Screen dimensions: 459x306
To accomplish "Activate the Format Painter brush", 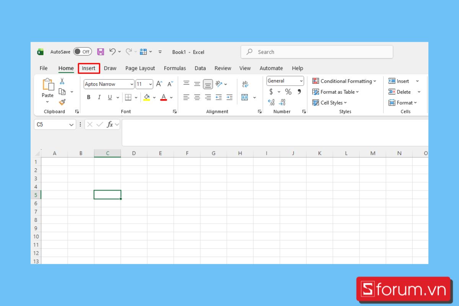I will (x=62, y=102).
